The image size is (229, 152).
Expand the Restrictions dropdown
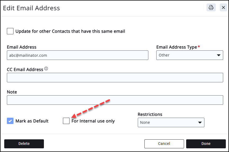tap(171, 122)
